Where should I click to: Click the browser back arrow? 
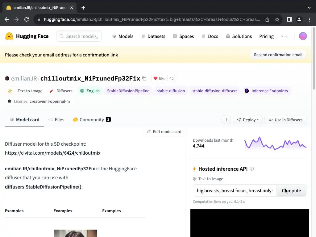[x=7, y=19]
